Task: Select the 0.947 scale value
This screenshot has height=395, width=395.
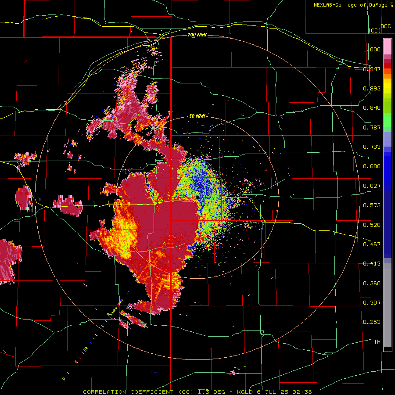Action: (372, 69)
